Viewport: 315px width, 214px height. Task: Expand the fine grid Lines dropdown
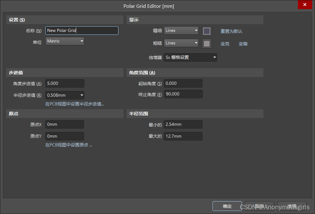pyautogui.click(x=181, y=31)
